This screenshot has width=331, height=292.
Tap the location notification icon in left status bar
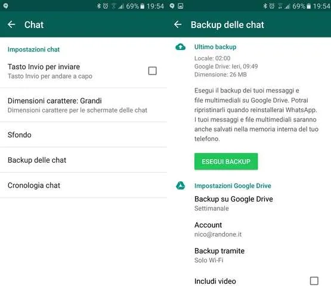pos(6,6)
